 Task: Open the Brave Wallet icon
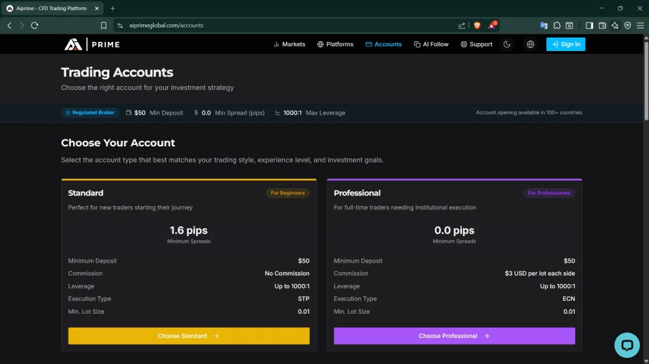pyautogui.click(x=602, y=25)
